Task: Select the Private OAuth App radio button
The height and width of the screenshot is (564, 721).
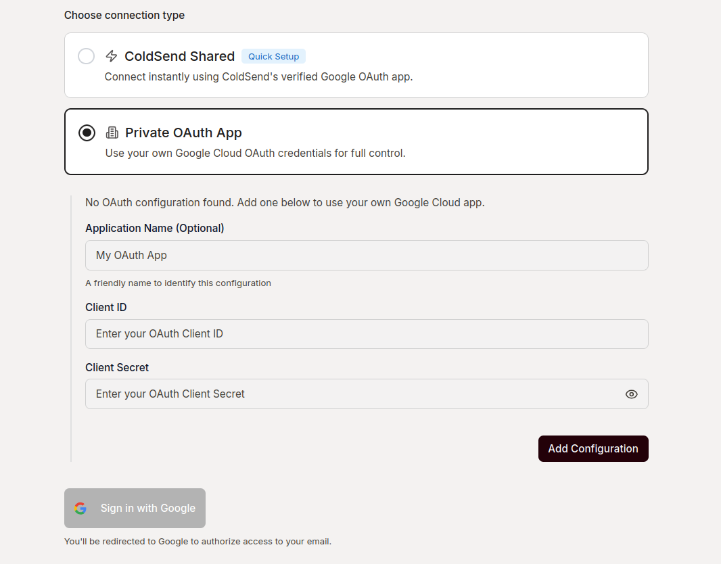Action: click(x=87, y=133)
